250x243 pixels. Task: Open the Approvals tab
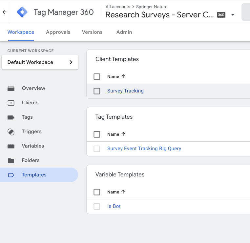point(58,32)
